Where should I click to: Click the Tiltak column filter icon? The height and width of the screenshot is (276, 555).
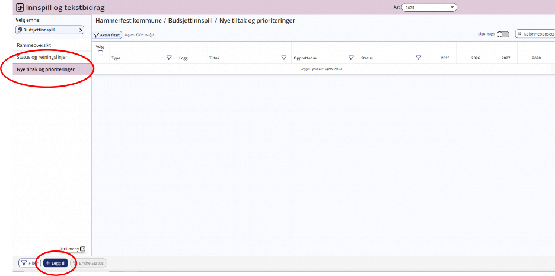pos(284,58)
